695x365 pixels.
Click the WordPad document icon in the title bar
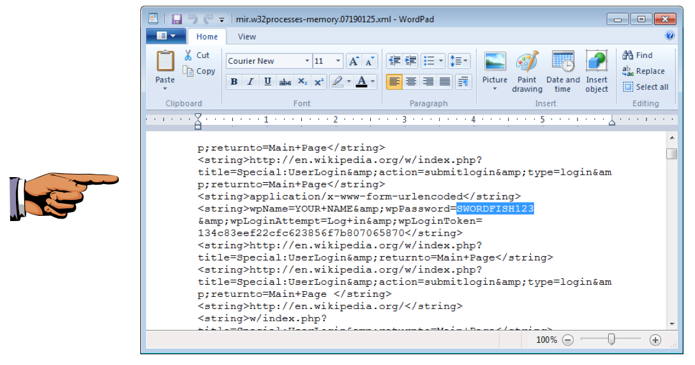153,18
